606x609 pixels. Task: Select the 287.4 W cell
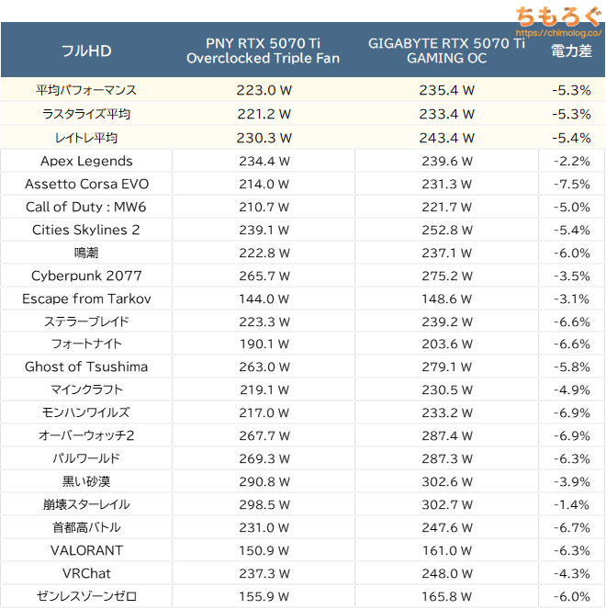446,435
